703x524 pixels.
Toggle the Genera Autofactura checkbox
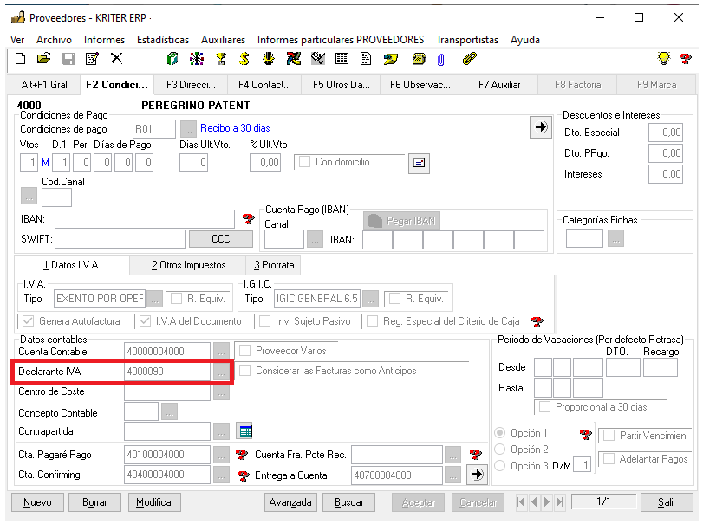coord(29,321)
